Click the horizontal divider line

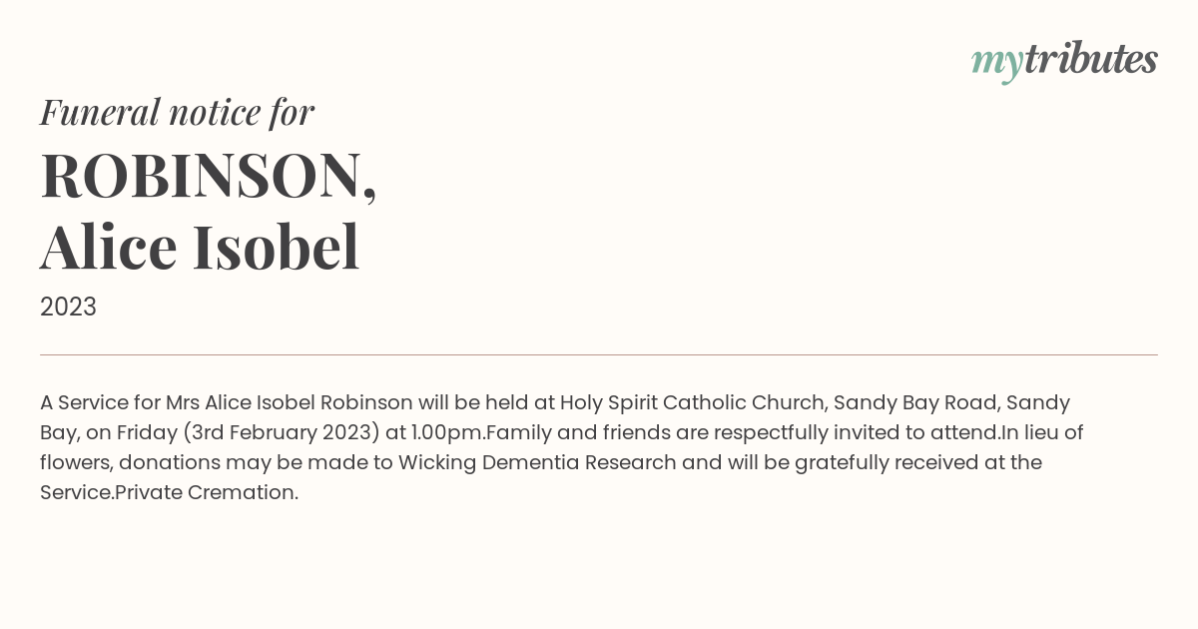pos(599,354)
